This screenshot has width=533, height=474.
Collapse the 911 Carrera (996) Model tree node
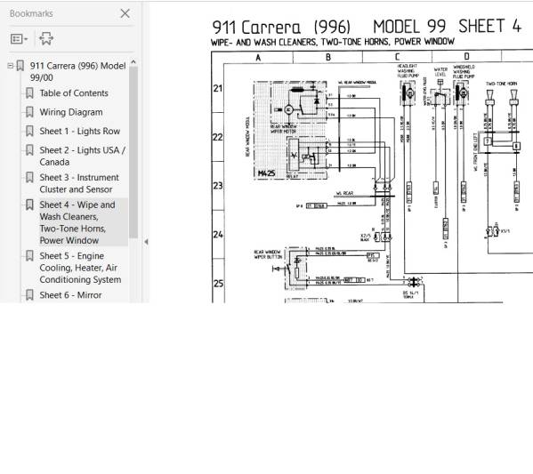(x=10, y=66)
